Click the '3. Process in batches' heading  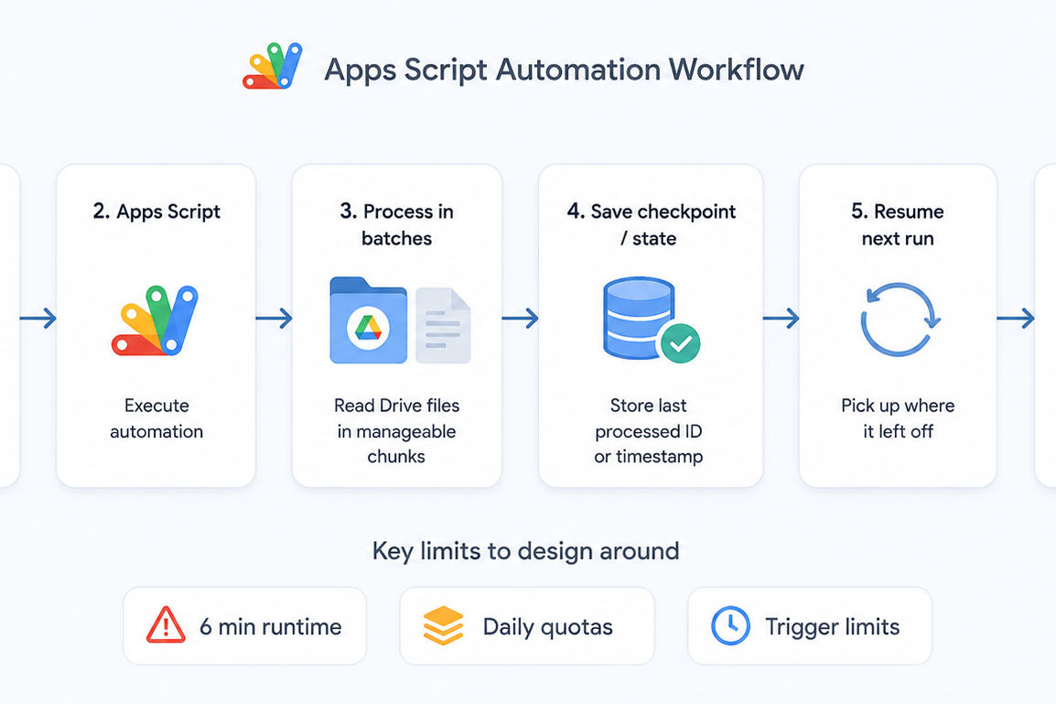(x=396, y=224)
